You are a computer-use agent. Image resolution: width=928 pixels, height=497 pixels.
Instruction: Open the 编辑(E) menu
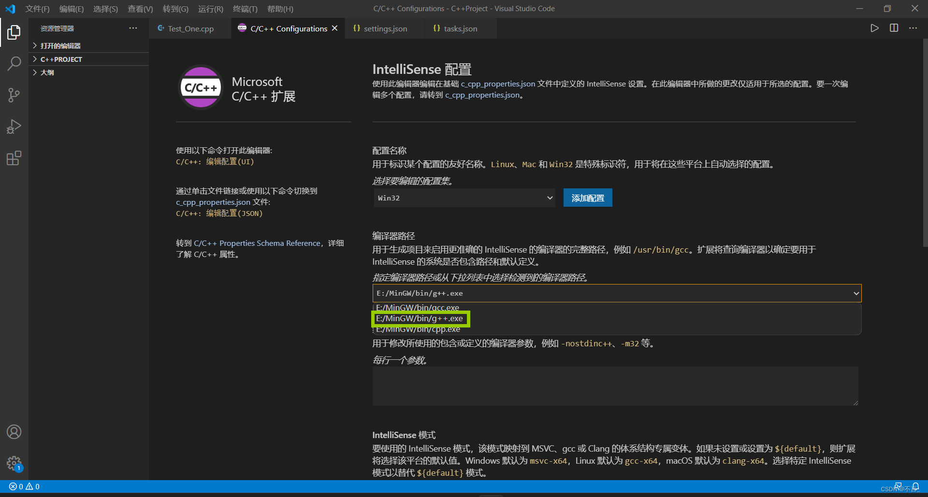coord(72,9)
